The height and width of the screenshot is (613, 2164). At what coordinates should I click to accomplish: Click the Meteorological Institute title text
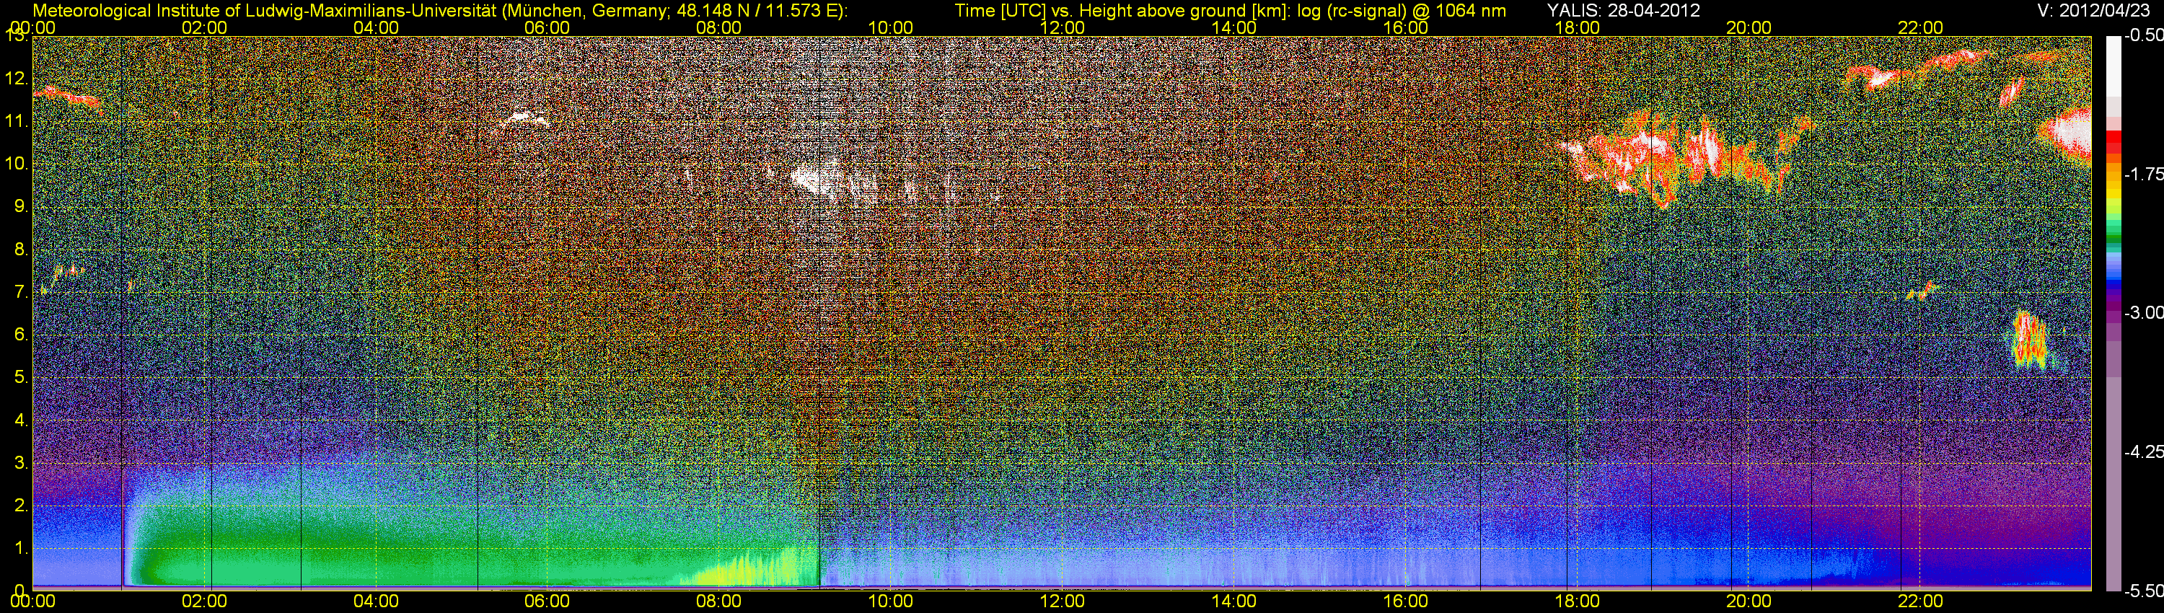pos(439,10)
